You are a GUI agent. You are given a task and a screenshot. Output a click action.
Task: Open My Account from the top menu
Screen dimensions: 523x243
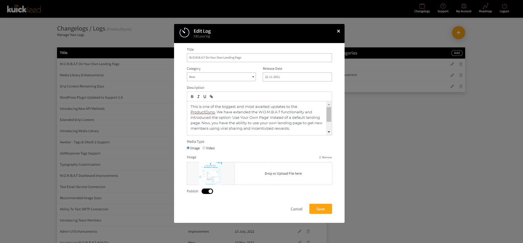(x=463, y=8)
